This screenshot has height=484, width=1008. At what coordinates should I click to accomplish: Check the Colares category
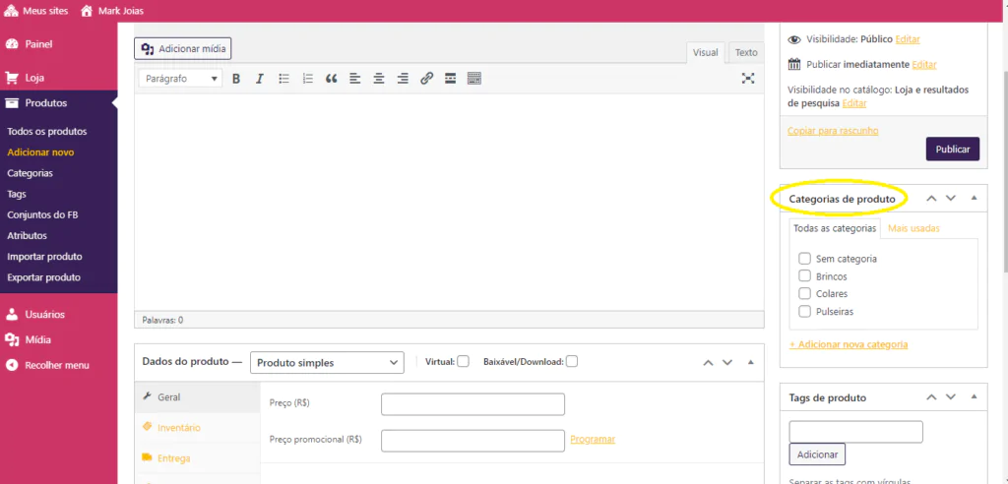(804, 293)
